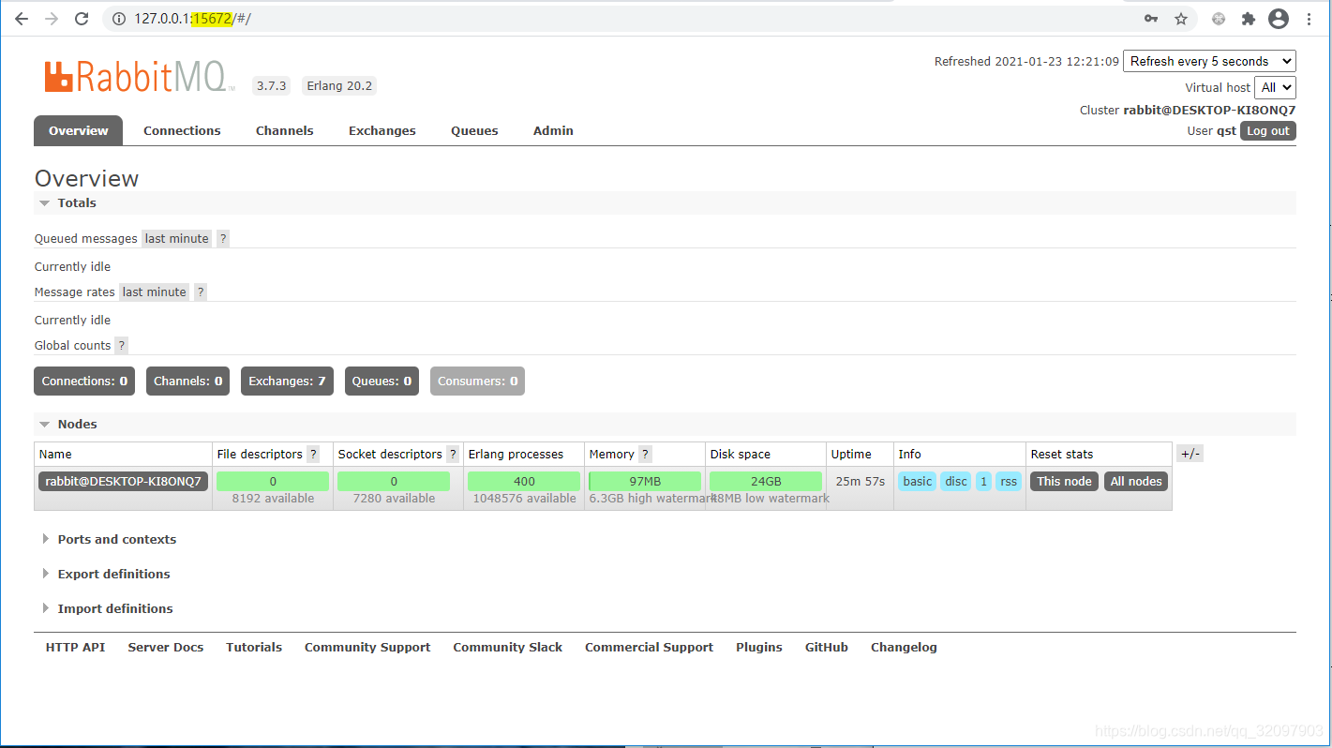Bookmark this page with the star icon

[1181, 19]
